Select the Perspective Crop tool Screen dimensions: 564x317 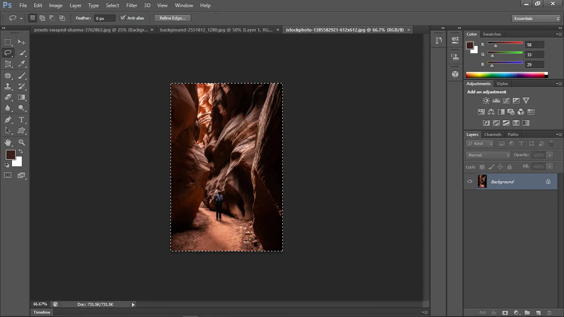8,64
